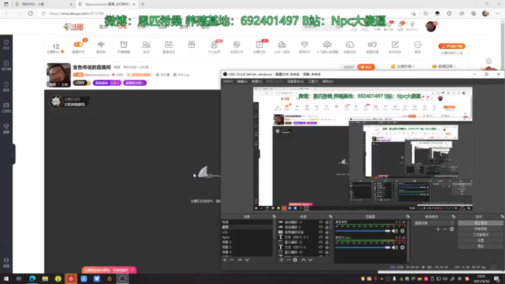Lock the 视频捕获设备 source
The image size is (505, 284).
(326, 232)
